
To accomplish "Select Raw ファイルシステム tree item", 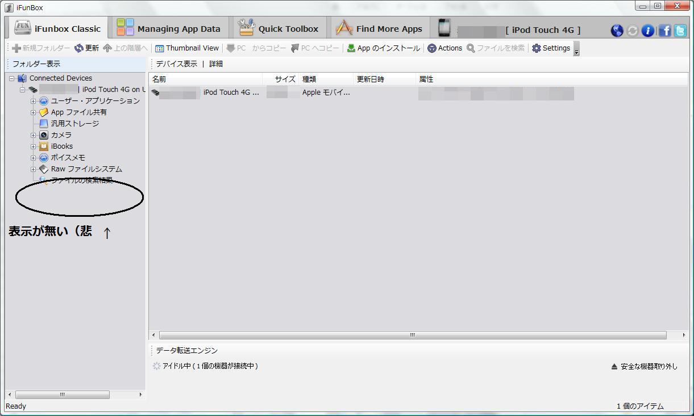I will (x=86, y=169).
